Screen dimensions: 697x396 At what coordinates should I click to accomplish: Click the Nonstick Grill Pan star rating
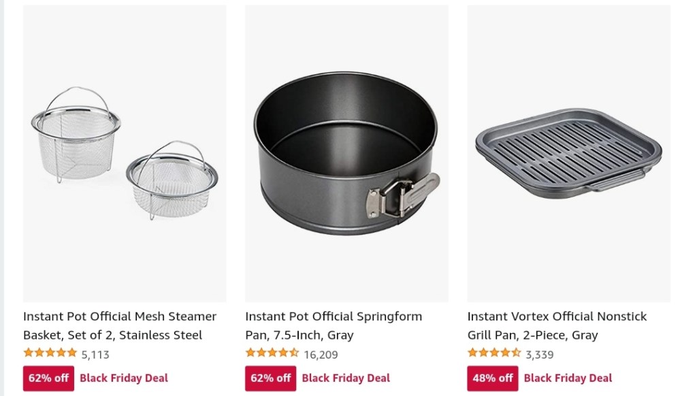coord(494,353)
